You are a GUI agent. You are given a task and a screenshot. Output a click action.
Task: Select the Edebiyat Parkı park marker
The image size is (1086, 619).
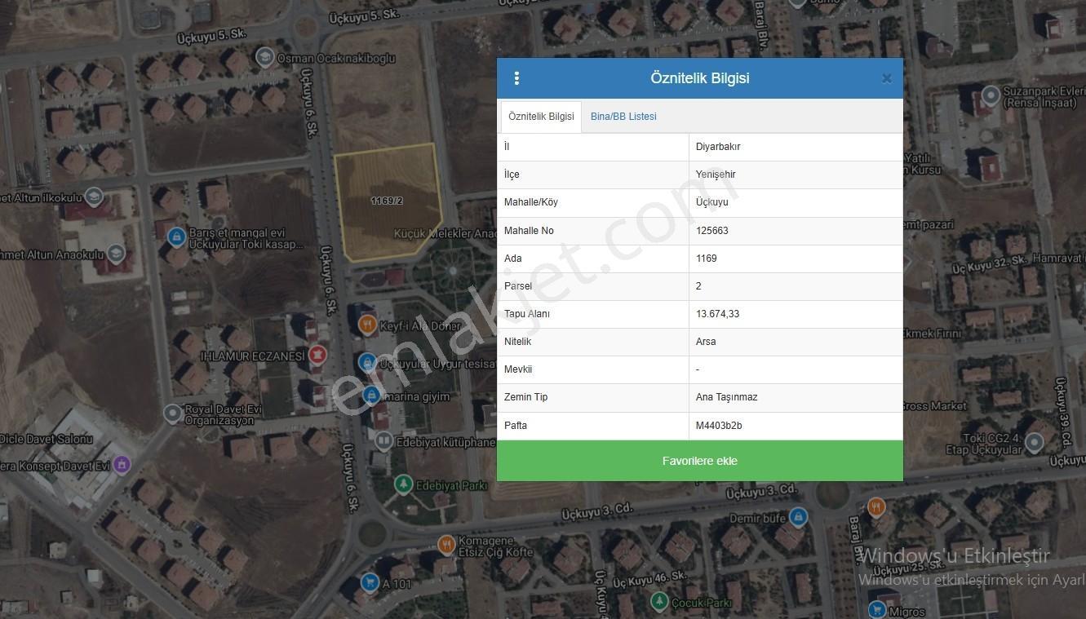[x=403, y=484]
